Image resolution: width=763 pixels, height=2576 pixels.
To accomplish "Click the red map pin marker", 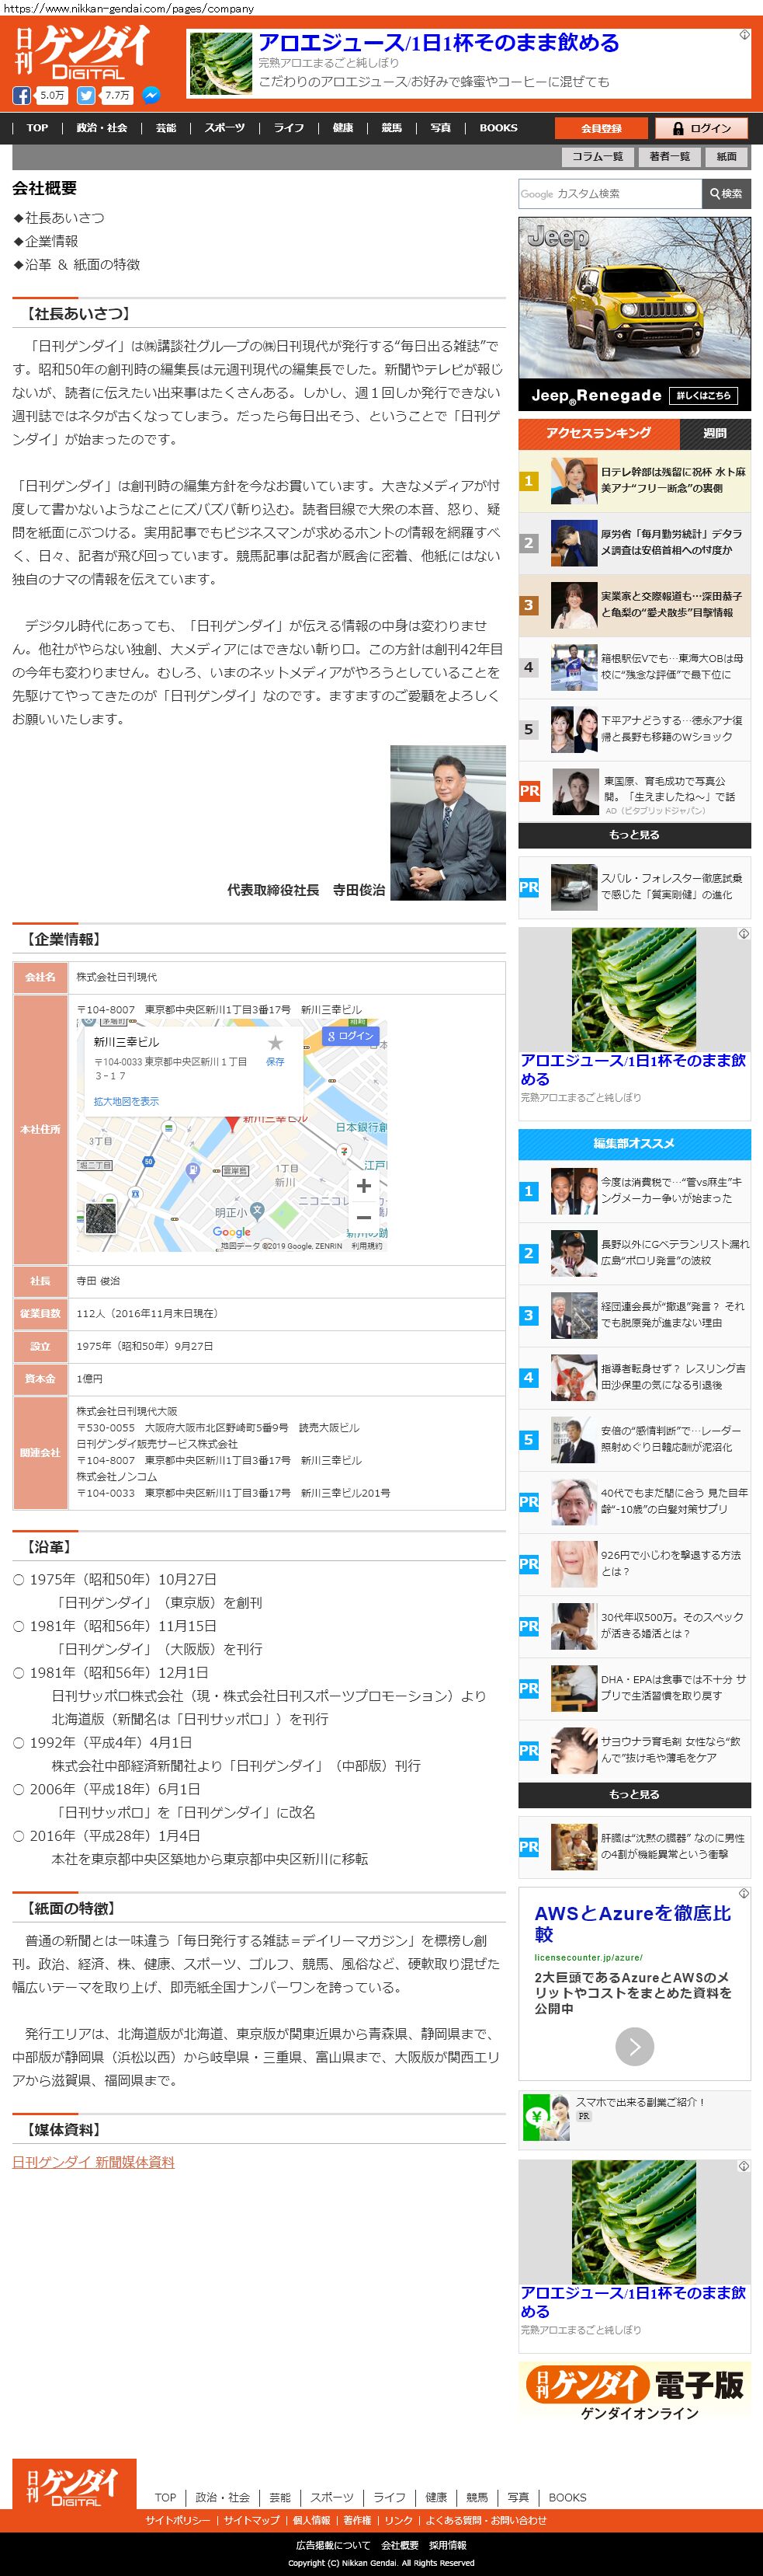I will coord(232,1123).
